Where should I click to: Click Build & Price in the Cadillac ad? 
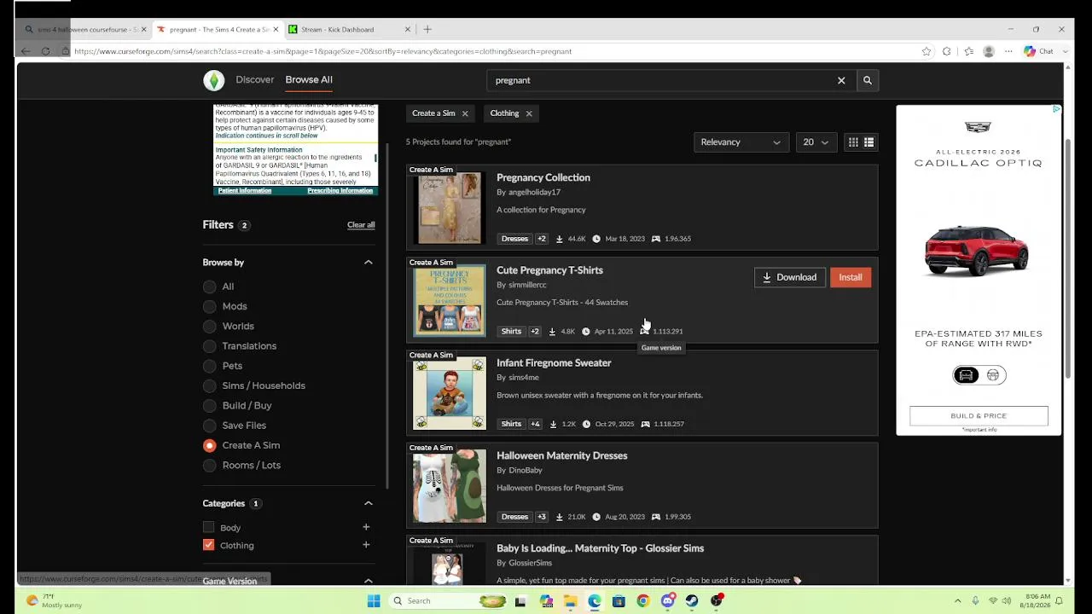tap(979, 416)
